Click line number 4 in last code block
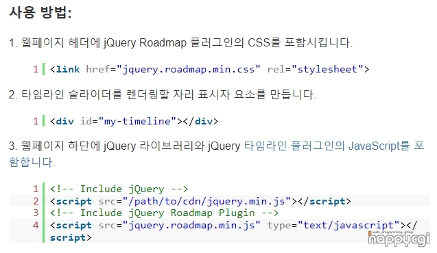 (36, 225)
